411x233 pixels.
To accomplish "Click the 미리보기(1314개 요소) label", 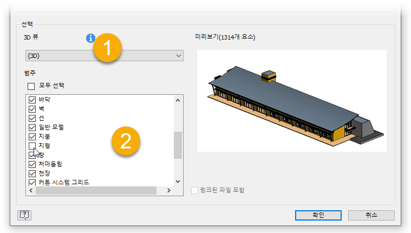I will pos(225,37).
